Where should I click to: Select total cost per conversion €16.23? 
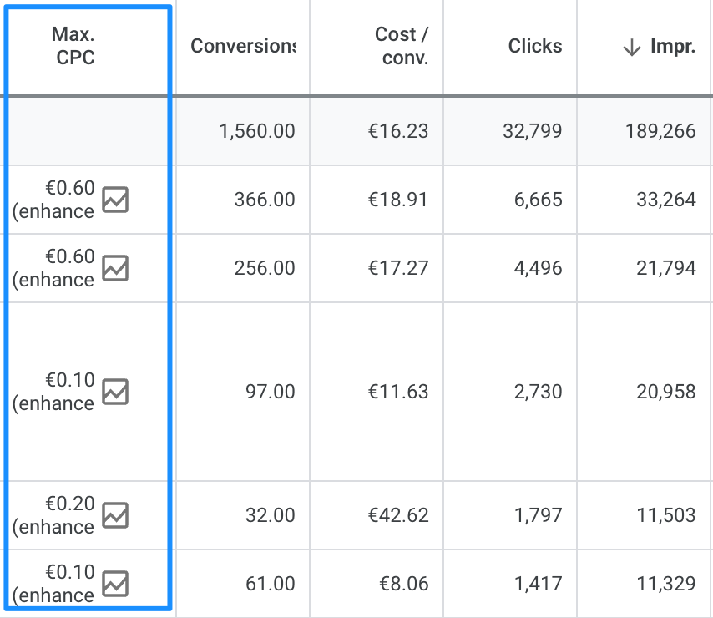pyautogui.click(x=398, y=131)
